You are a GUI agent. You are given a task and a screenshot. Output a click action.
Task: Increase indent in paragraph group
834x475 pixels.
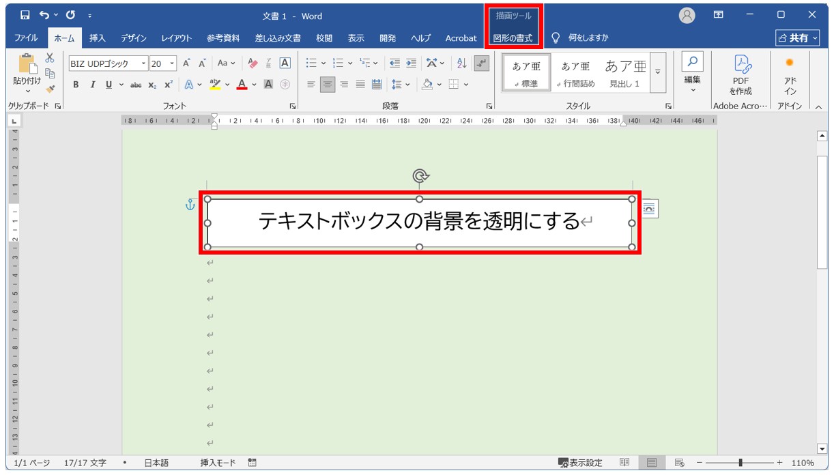411,63
